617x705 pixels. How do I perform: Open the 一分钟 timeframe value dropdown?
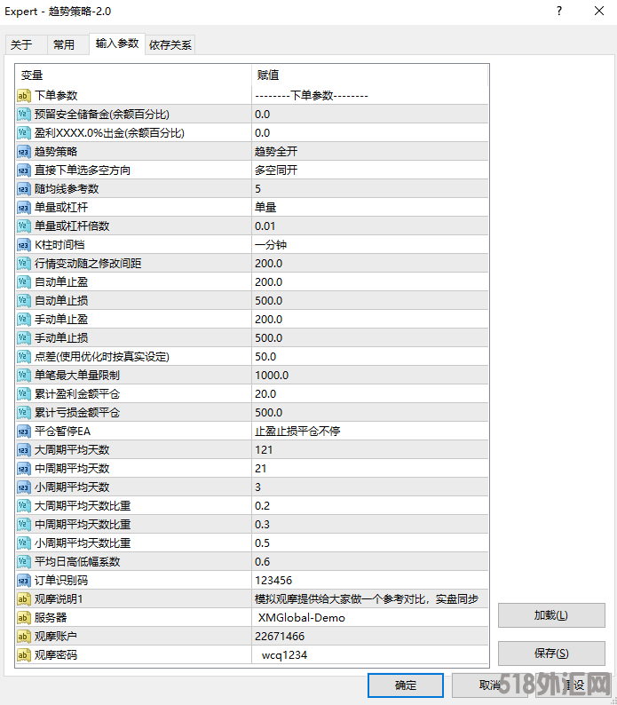pyautogui.click(x=368, y=245)
